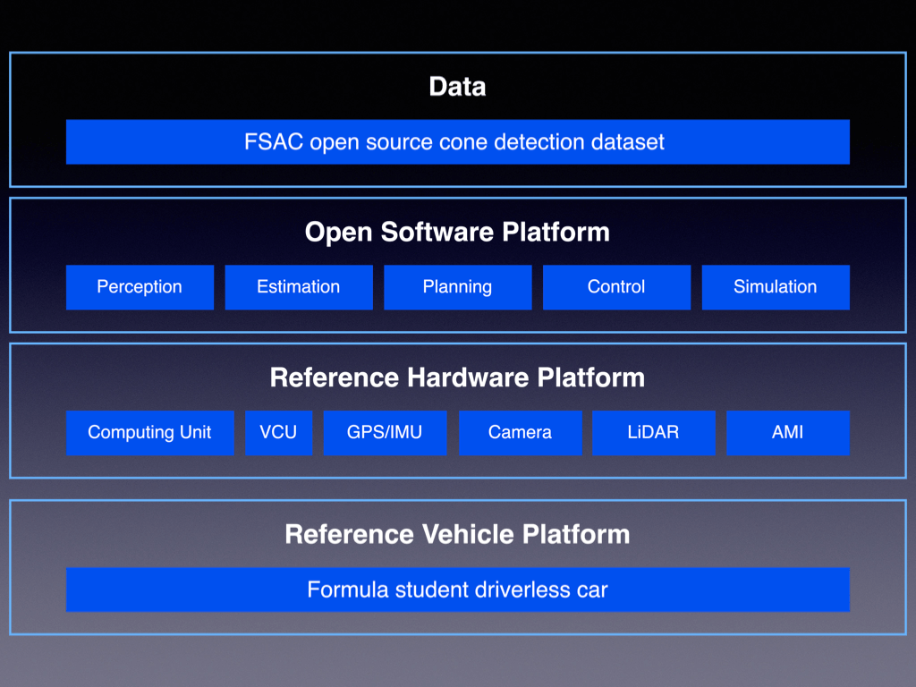
Task: Select the AMI hardware block
Action: tap(787, 433)
